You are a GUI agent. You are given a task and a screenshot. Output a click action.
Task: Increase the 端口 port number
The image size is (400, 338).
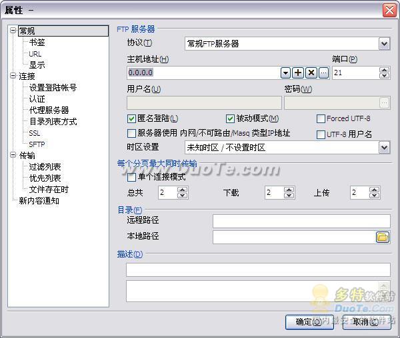coord(384,70)
